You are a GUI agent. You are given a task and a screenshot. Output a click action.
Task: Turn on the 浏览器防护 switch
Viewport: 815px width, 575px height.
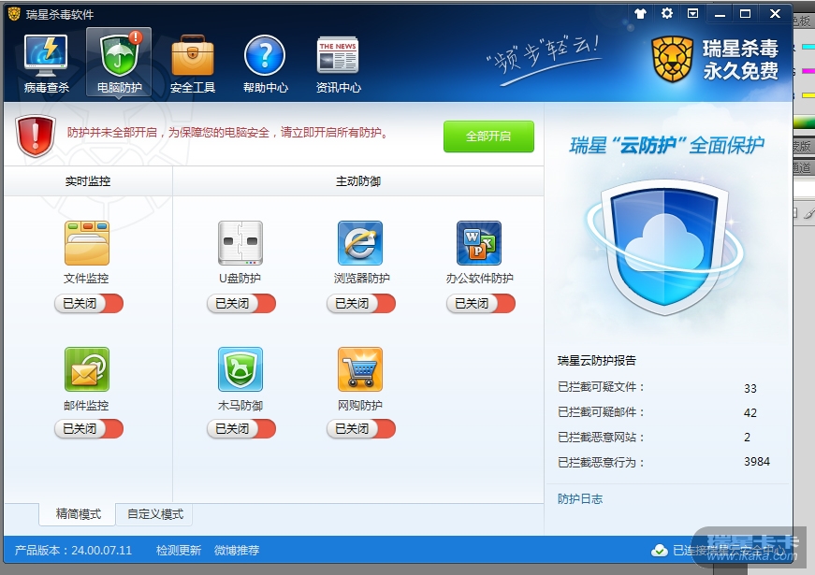(361, 303)
